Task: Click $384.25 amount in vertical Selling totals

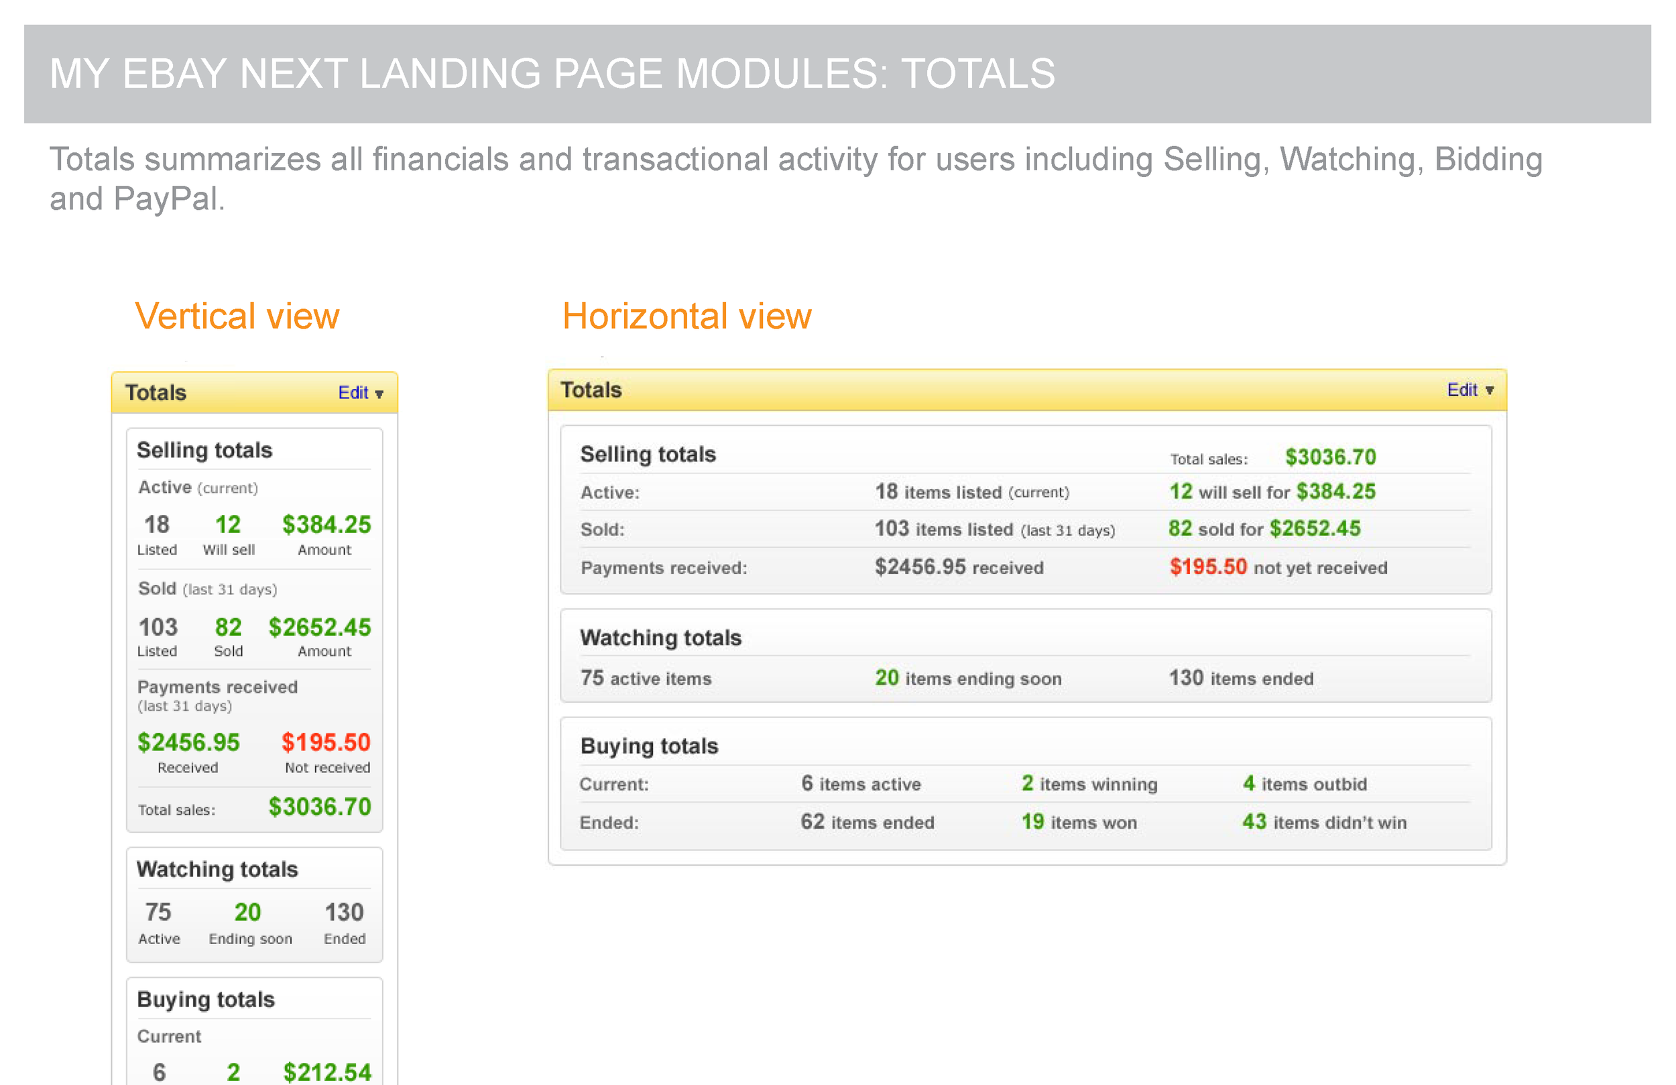Action: (326, 525)
